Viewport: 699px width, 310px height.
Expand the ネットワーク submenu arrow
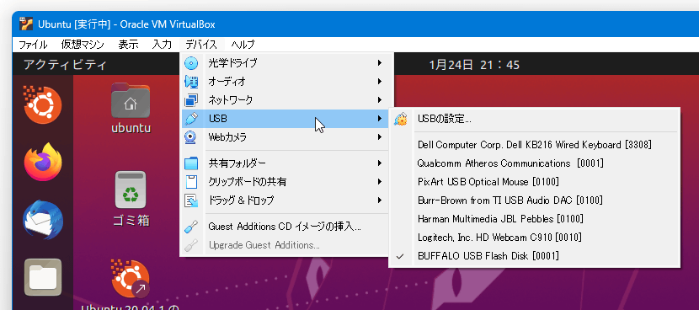pyautogui.click(x=379, y=99)
